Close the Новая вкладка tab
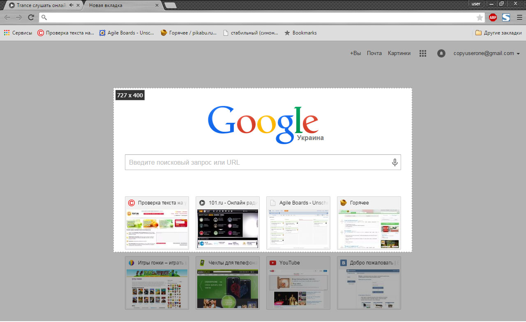Screen dimensions: 526x322 click(157, 5)
